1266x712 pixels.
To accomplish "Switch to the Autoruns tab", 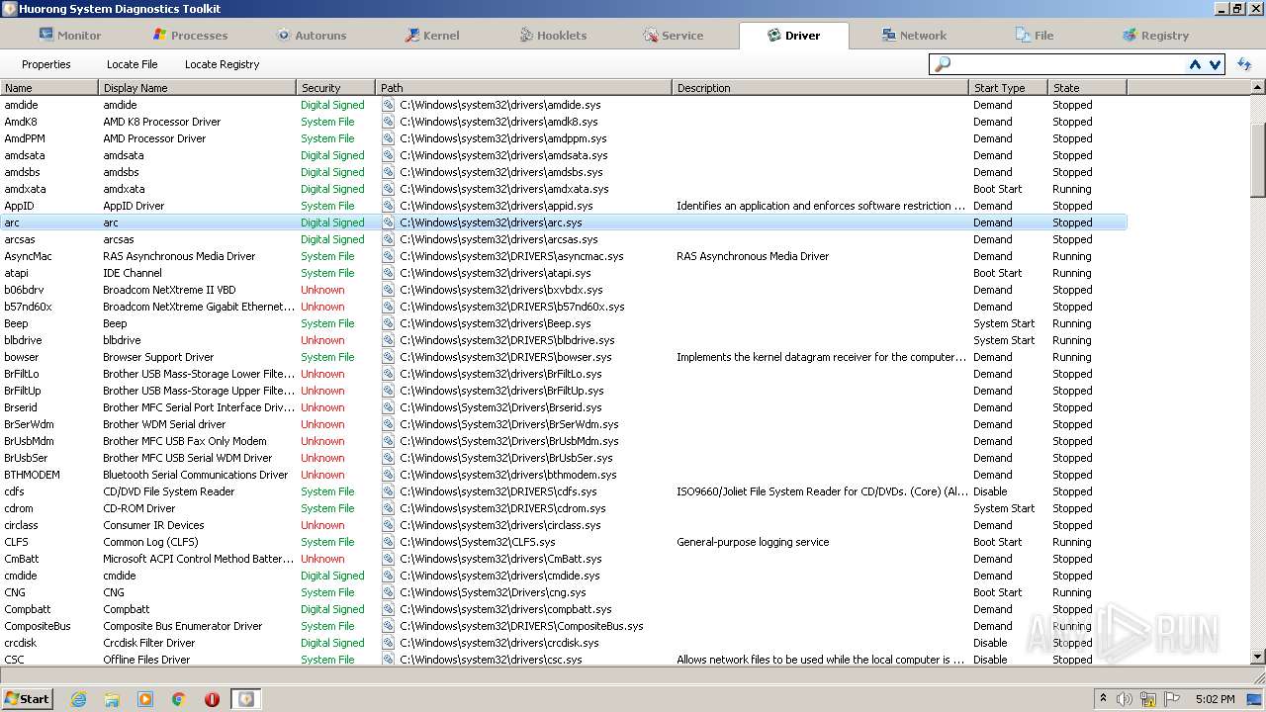I will click(x=311, y=35).
